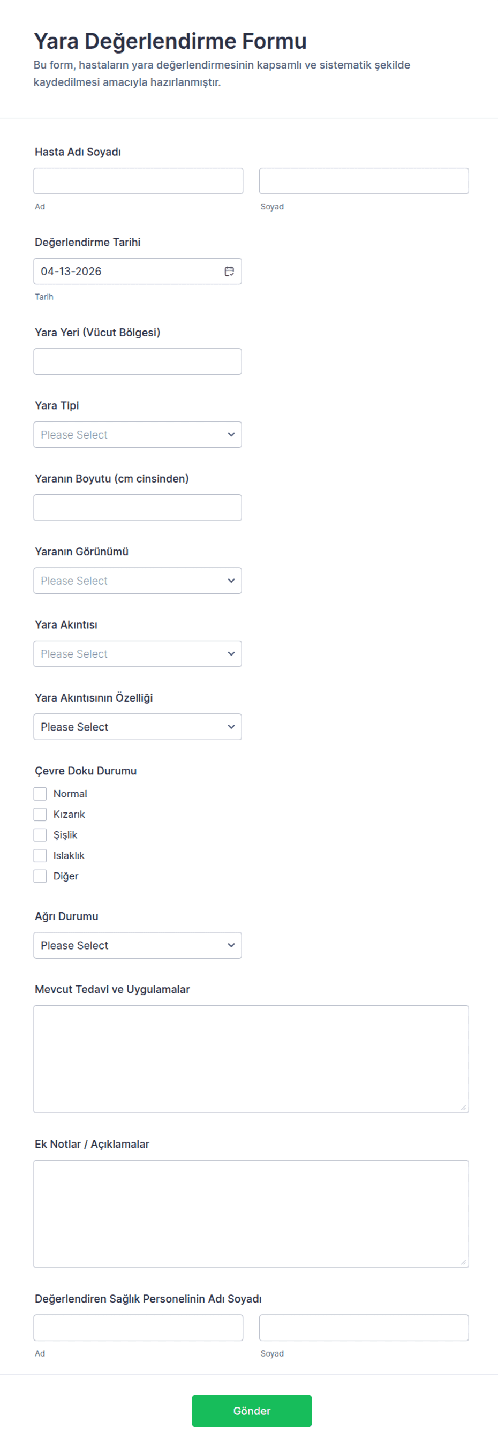
Task: Check the Normal checkbox
Action: click(40, 794)
